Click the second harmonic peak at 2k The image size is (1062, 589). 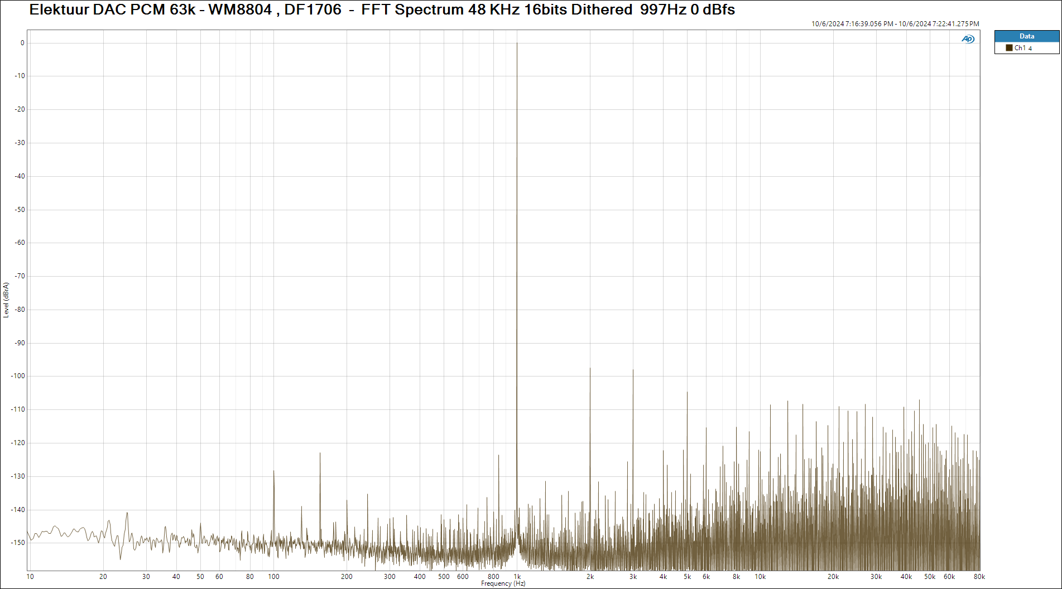point(590,369)
